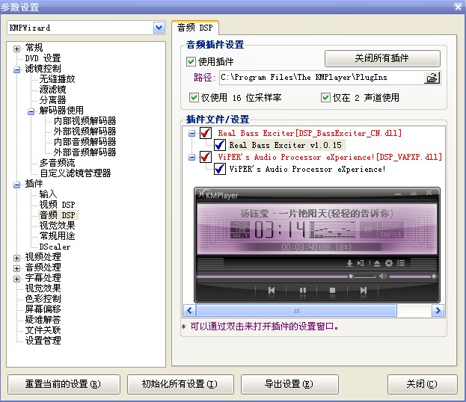Screen dimensions: 466x402
Task: Click the pause button in KMPlayer preview
Action: pos(303,290)
